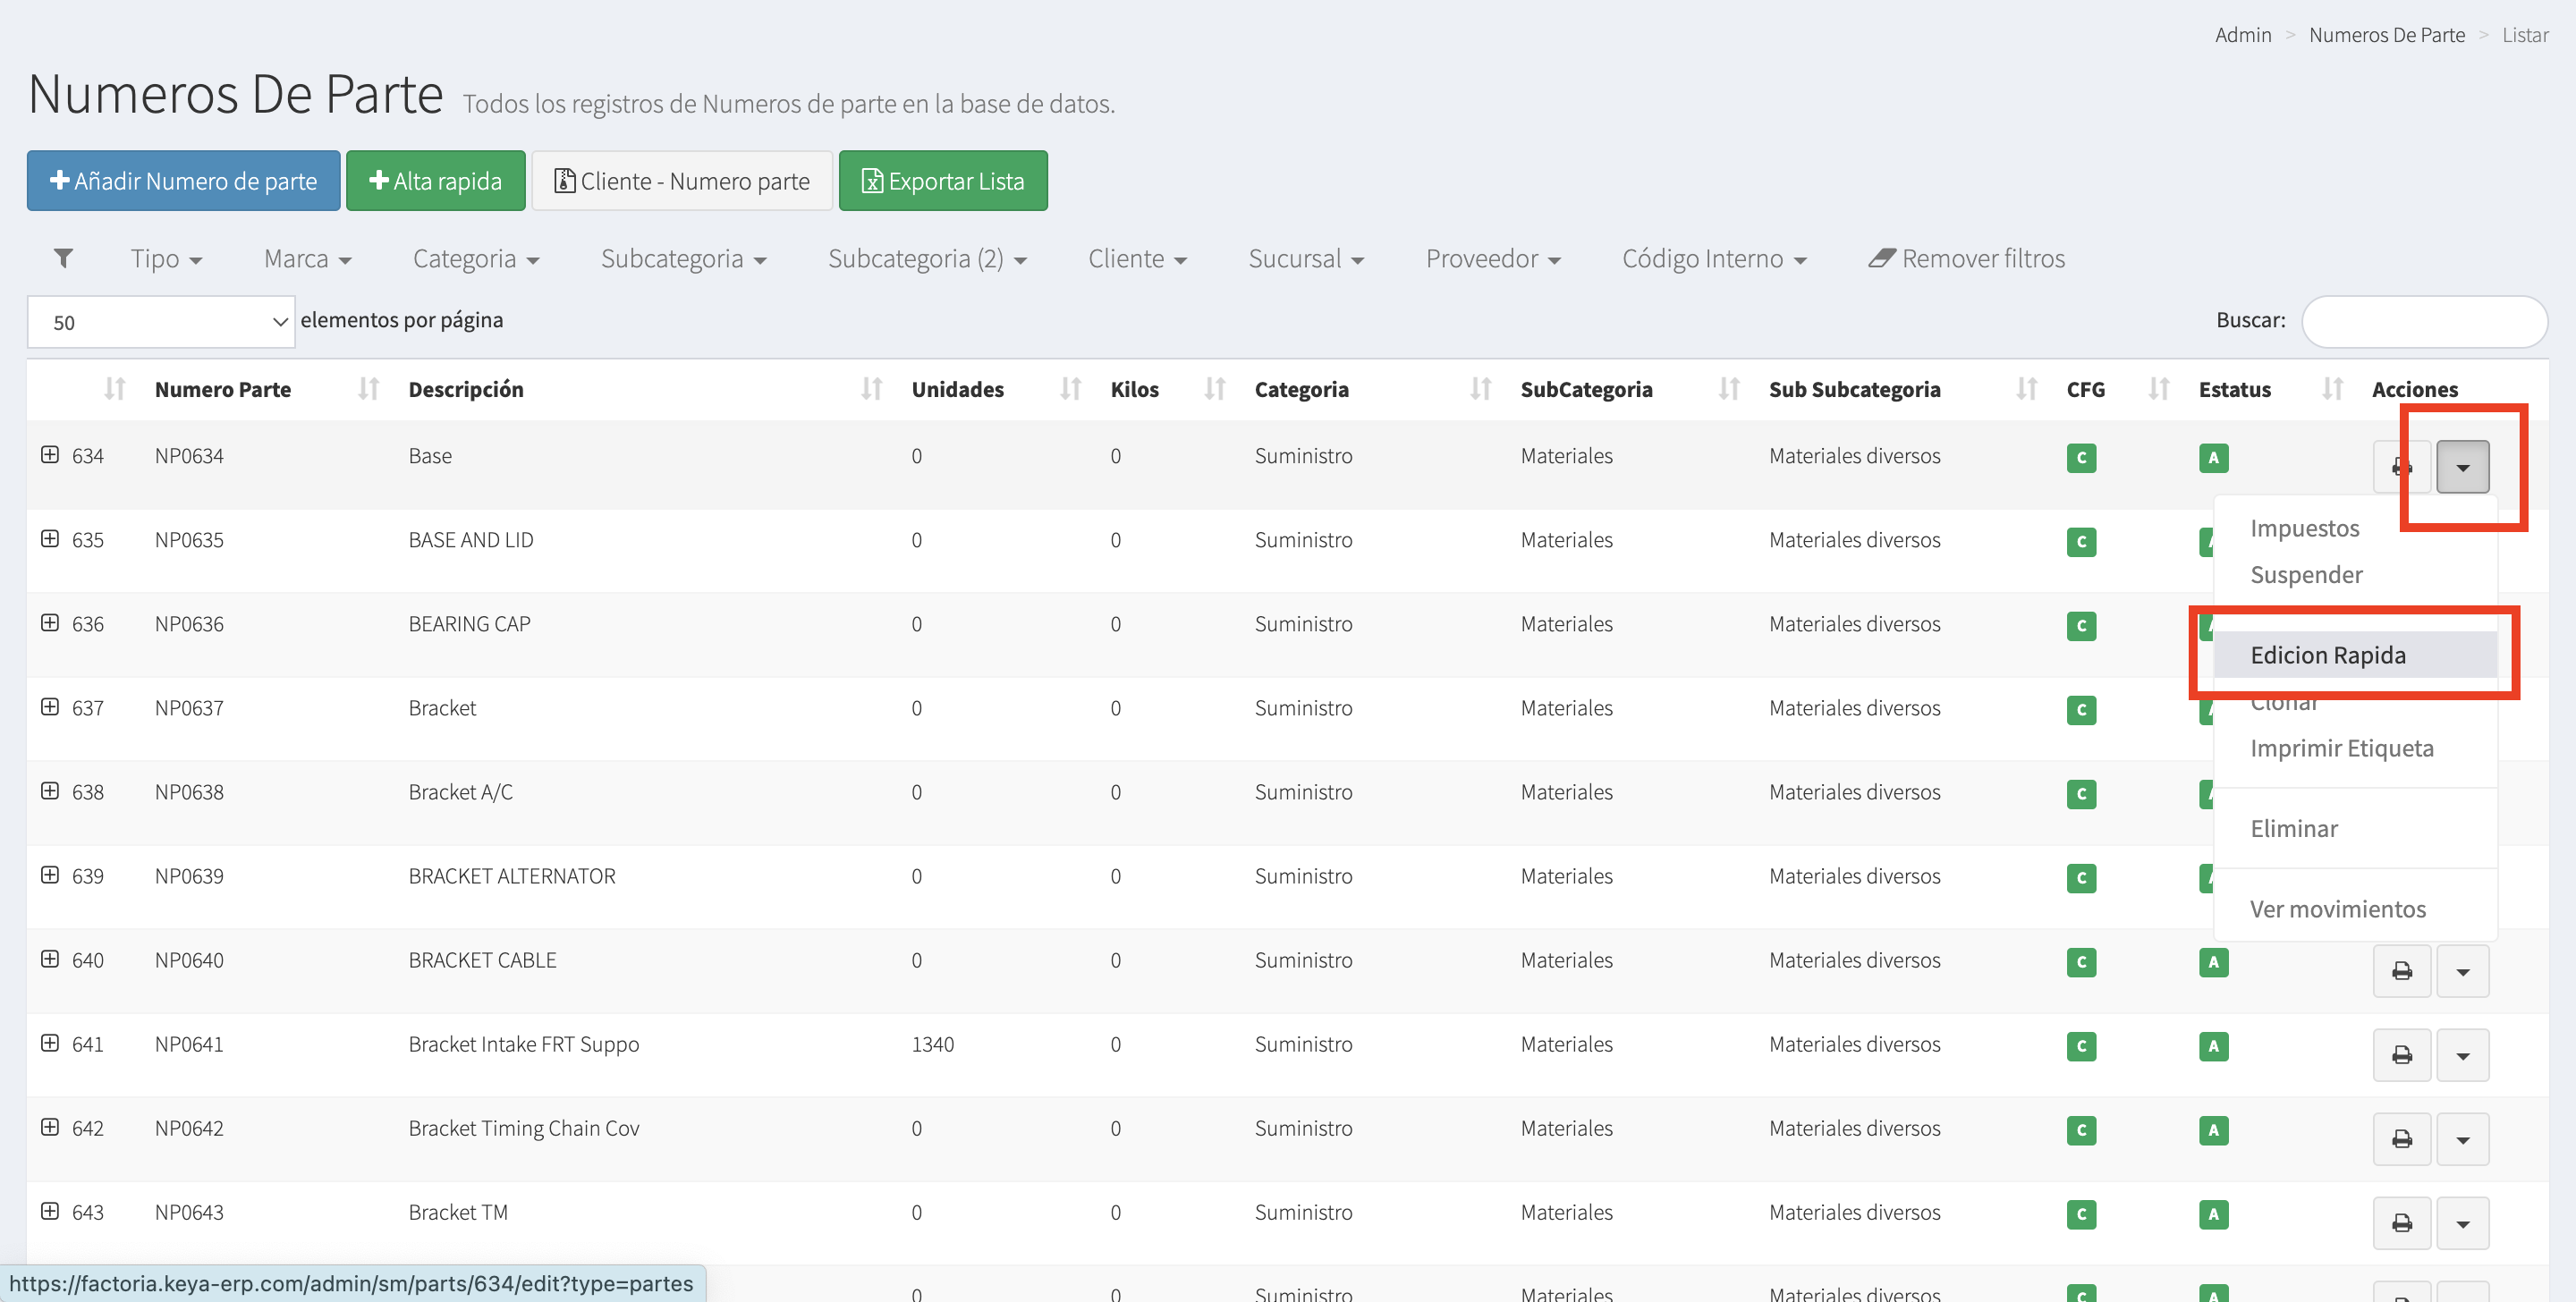The image size is (2576, 1302).
Task: Click Estatus A badge for NP0641
Action: [x=2212, y=1046]
